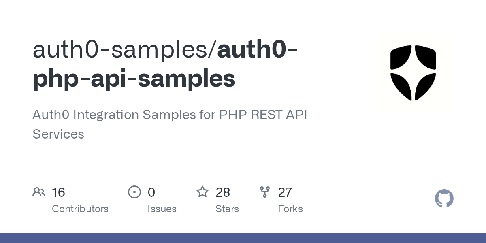Click the fork count 27
Image resolution: width=486 pixels, height=243 pixels.
[285, 192]
